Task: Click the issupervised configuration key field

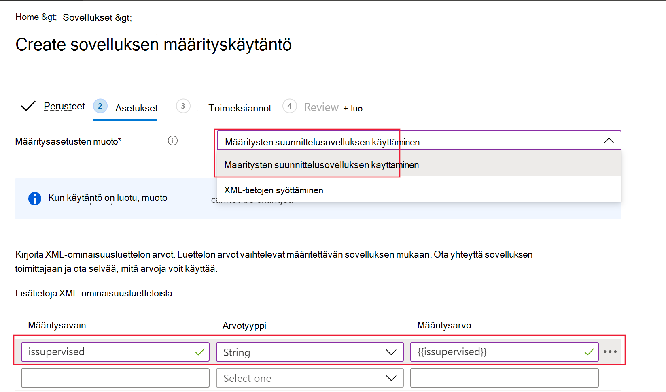Action: 115,352
